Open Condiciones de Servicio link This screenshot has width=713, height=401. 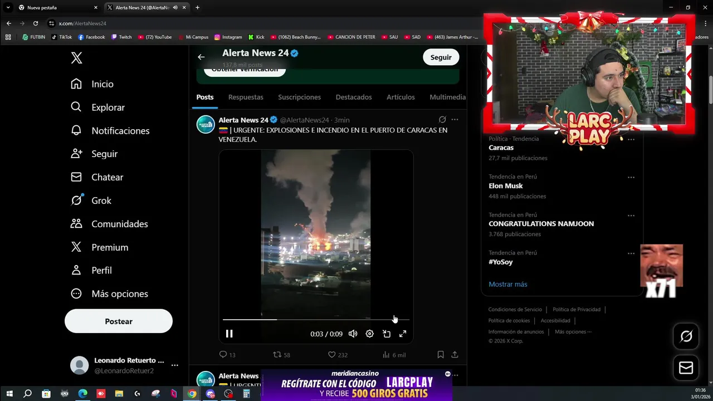click(515, 310)
